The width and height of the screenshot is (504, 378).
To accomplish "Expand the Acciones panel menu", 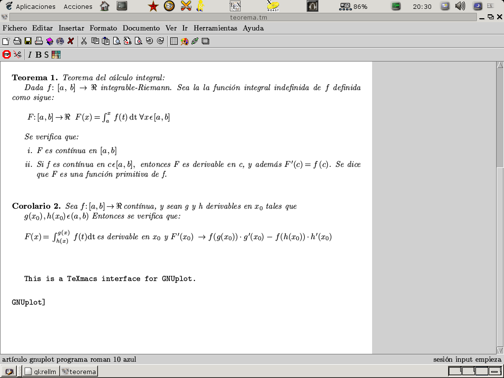I will 78,6.
